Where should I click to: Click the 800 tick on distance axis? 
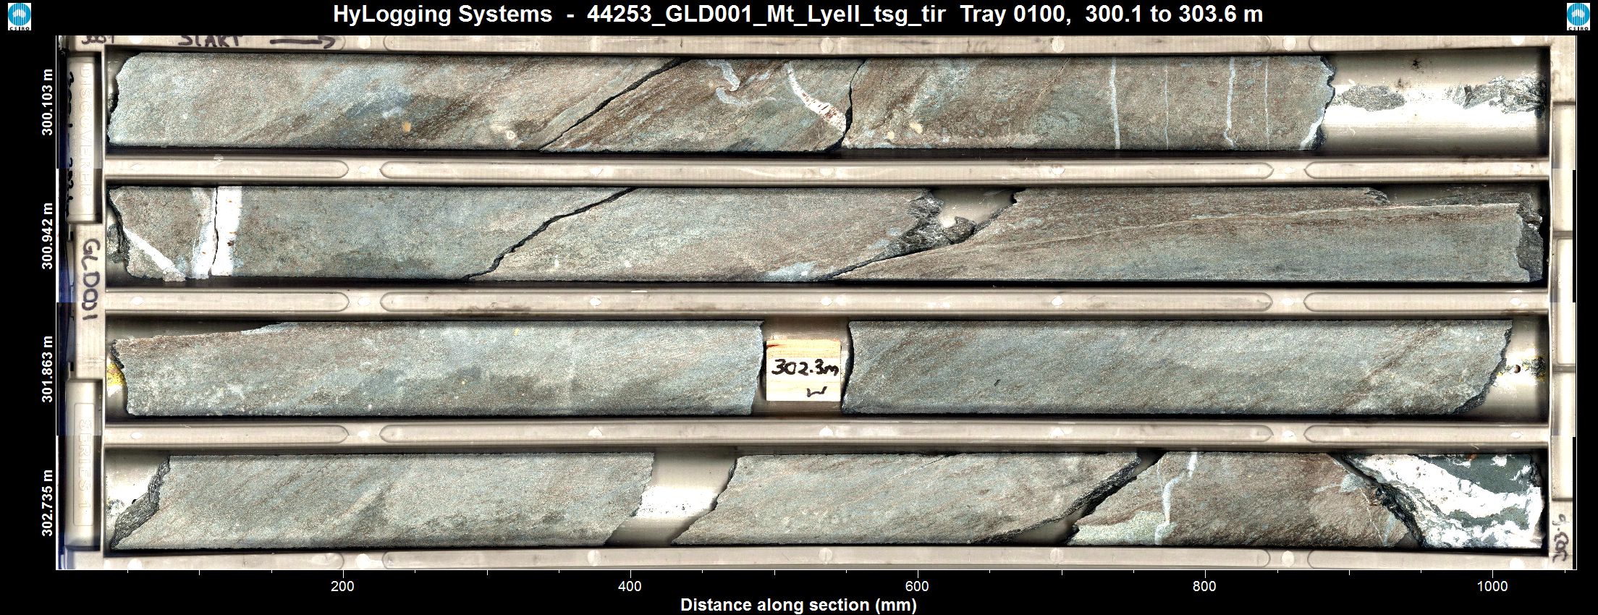click(x=1204, y=586)
